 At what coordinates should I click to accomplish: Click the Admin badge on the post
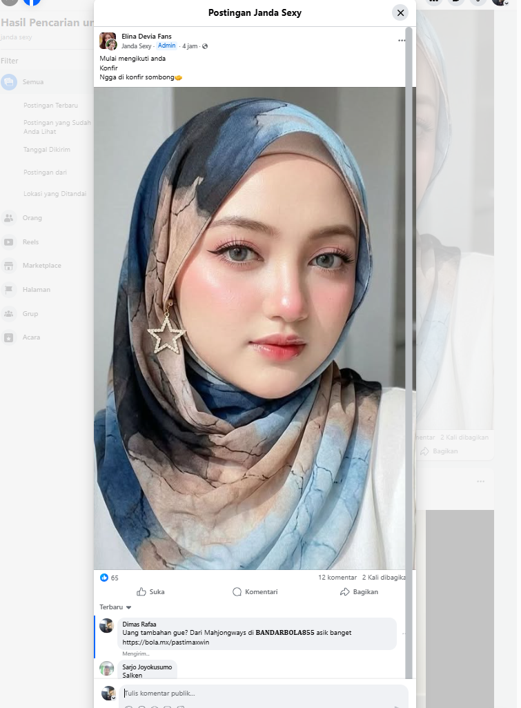click(x=166, y=46)
